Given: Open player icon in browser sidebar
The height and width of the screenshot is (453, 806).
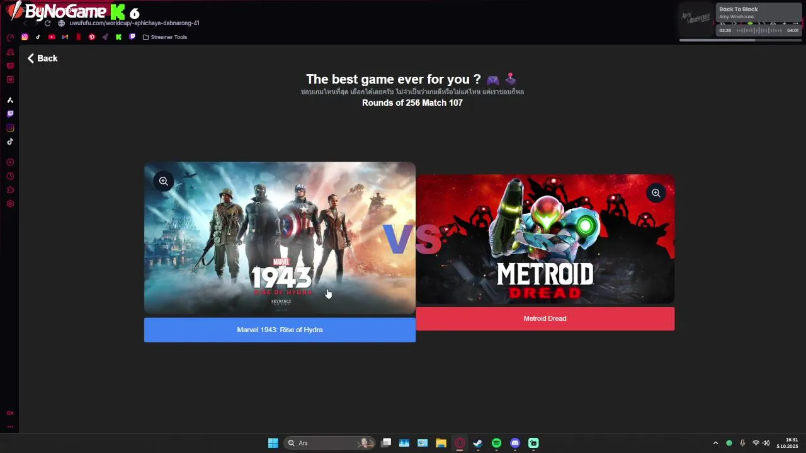Looking at the screenshot, I should (x=10, y=162).
